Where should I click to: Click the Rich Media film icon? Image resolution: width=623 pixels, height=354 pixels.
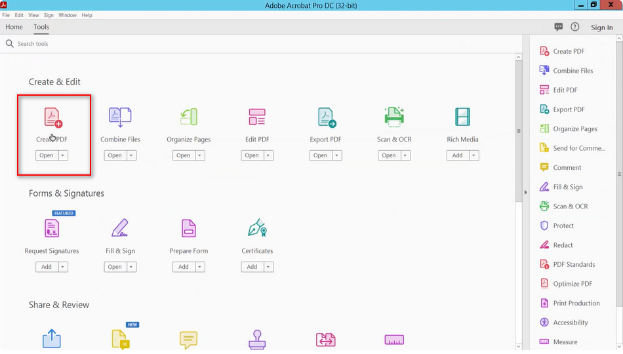click(462, 117)
